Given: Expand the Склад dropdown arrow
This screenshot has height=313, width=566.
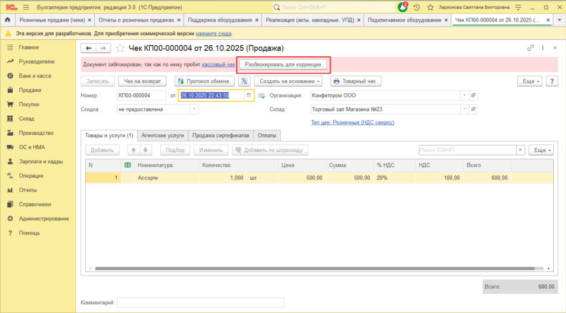Looking at the screenshot, I should pos(463,109).
